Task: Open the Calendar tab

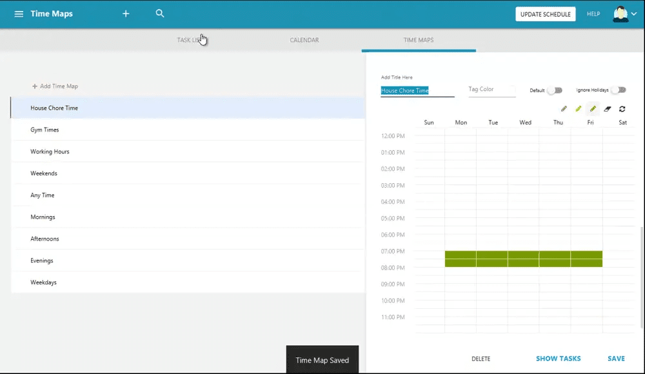Action: coord(304,40)
